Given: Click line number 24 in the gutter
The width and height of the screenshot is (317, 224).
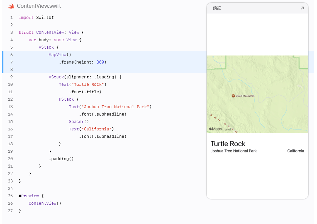Looking at the screenshot, I should point(10,189).
